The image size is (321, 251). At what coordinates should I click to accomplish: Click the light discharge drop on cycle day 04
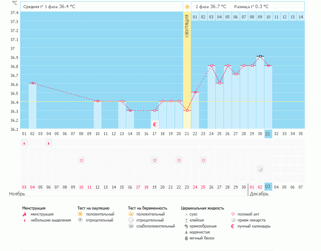[x=48, y=143]
